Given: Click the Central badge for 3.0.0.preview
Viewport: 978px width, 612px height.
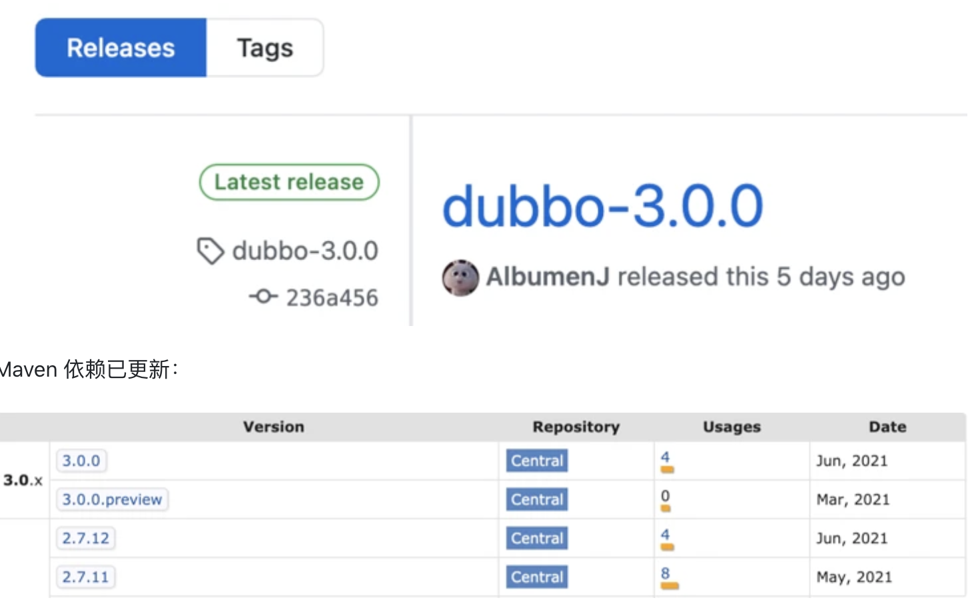Looking at the screenshot, I should (x=536, y=499).
